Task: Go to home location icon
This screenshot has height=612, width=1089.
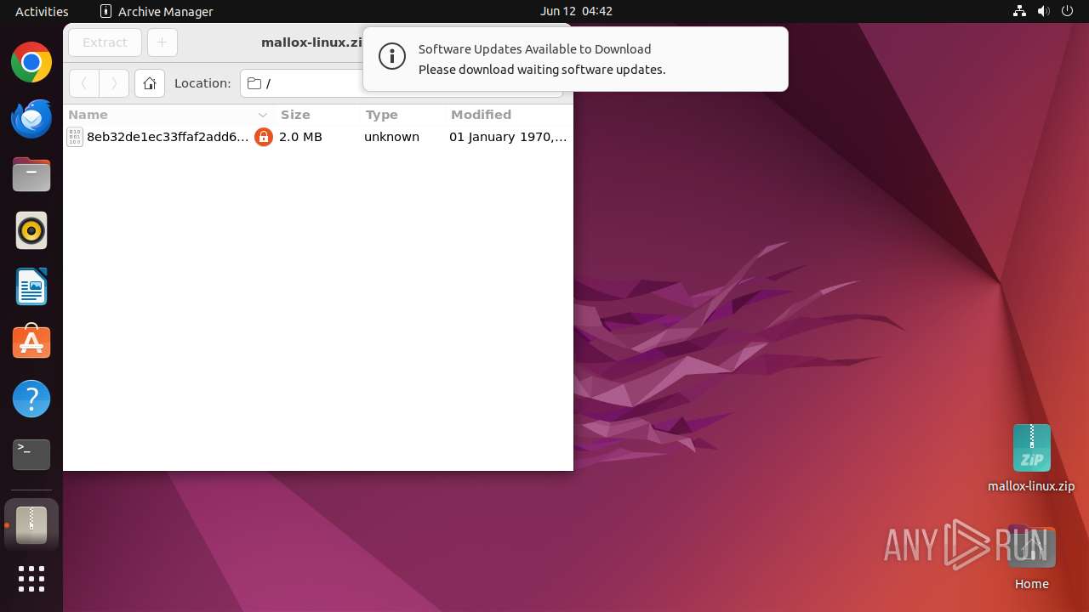Action: point(150,83)
